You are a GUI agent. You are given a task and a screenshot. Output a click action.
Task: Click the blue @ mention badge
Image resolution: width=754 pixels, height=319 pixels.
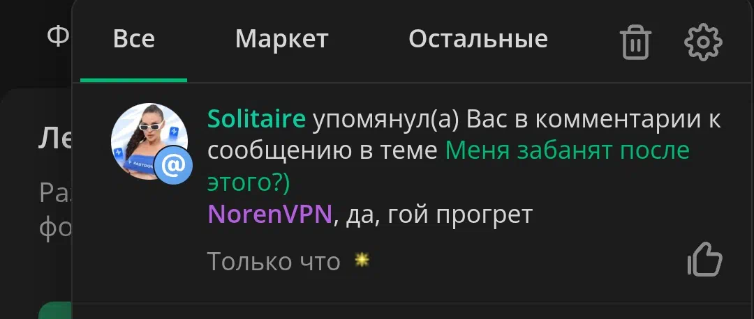click(x=173, y=166)
